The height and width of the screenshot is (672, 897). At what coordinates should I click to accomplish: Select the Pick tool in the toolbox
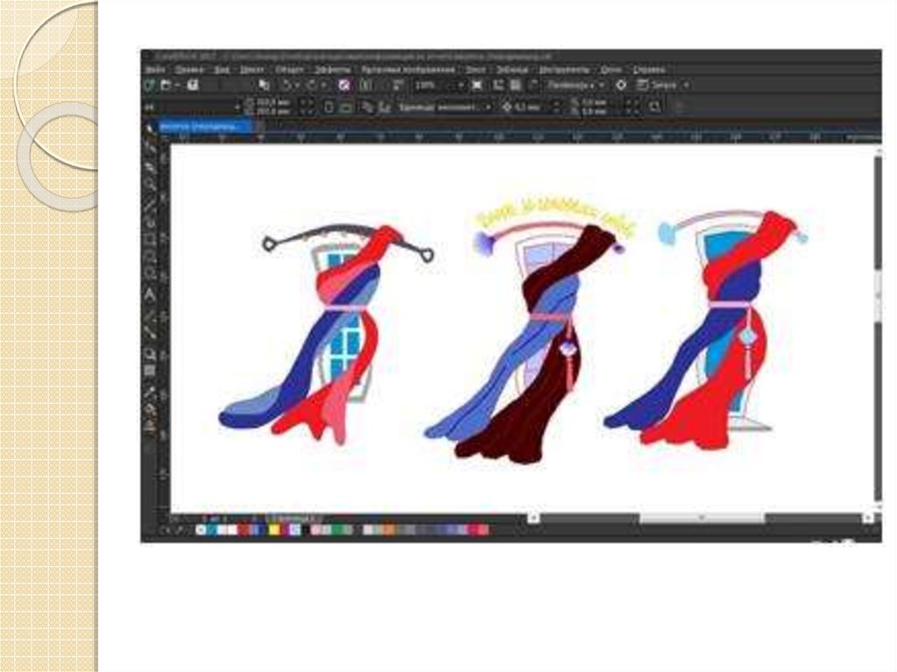coord(151,130)
